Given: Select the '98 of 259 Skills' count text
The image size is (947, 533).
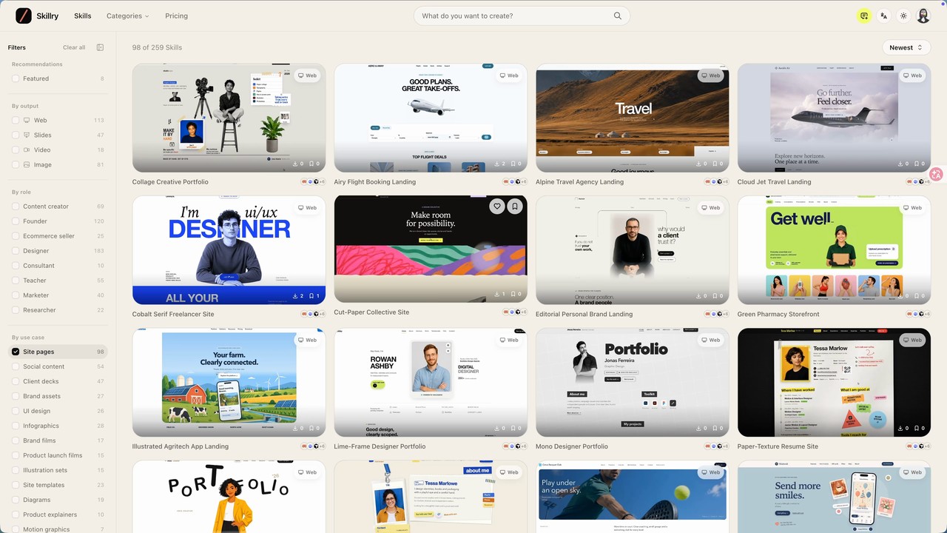Looking at the screenshot, I should click(157, 47).
